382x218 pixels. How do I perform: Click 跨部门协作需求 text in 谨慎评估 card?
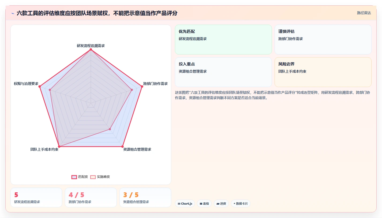coord(291,39)
